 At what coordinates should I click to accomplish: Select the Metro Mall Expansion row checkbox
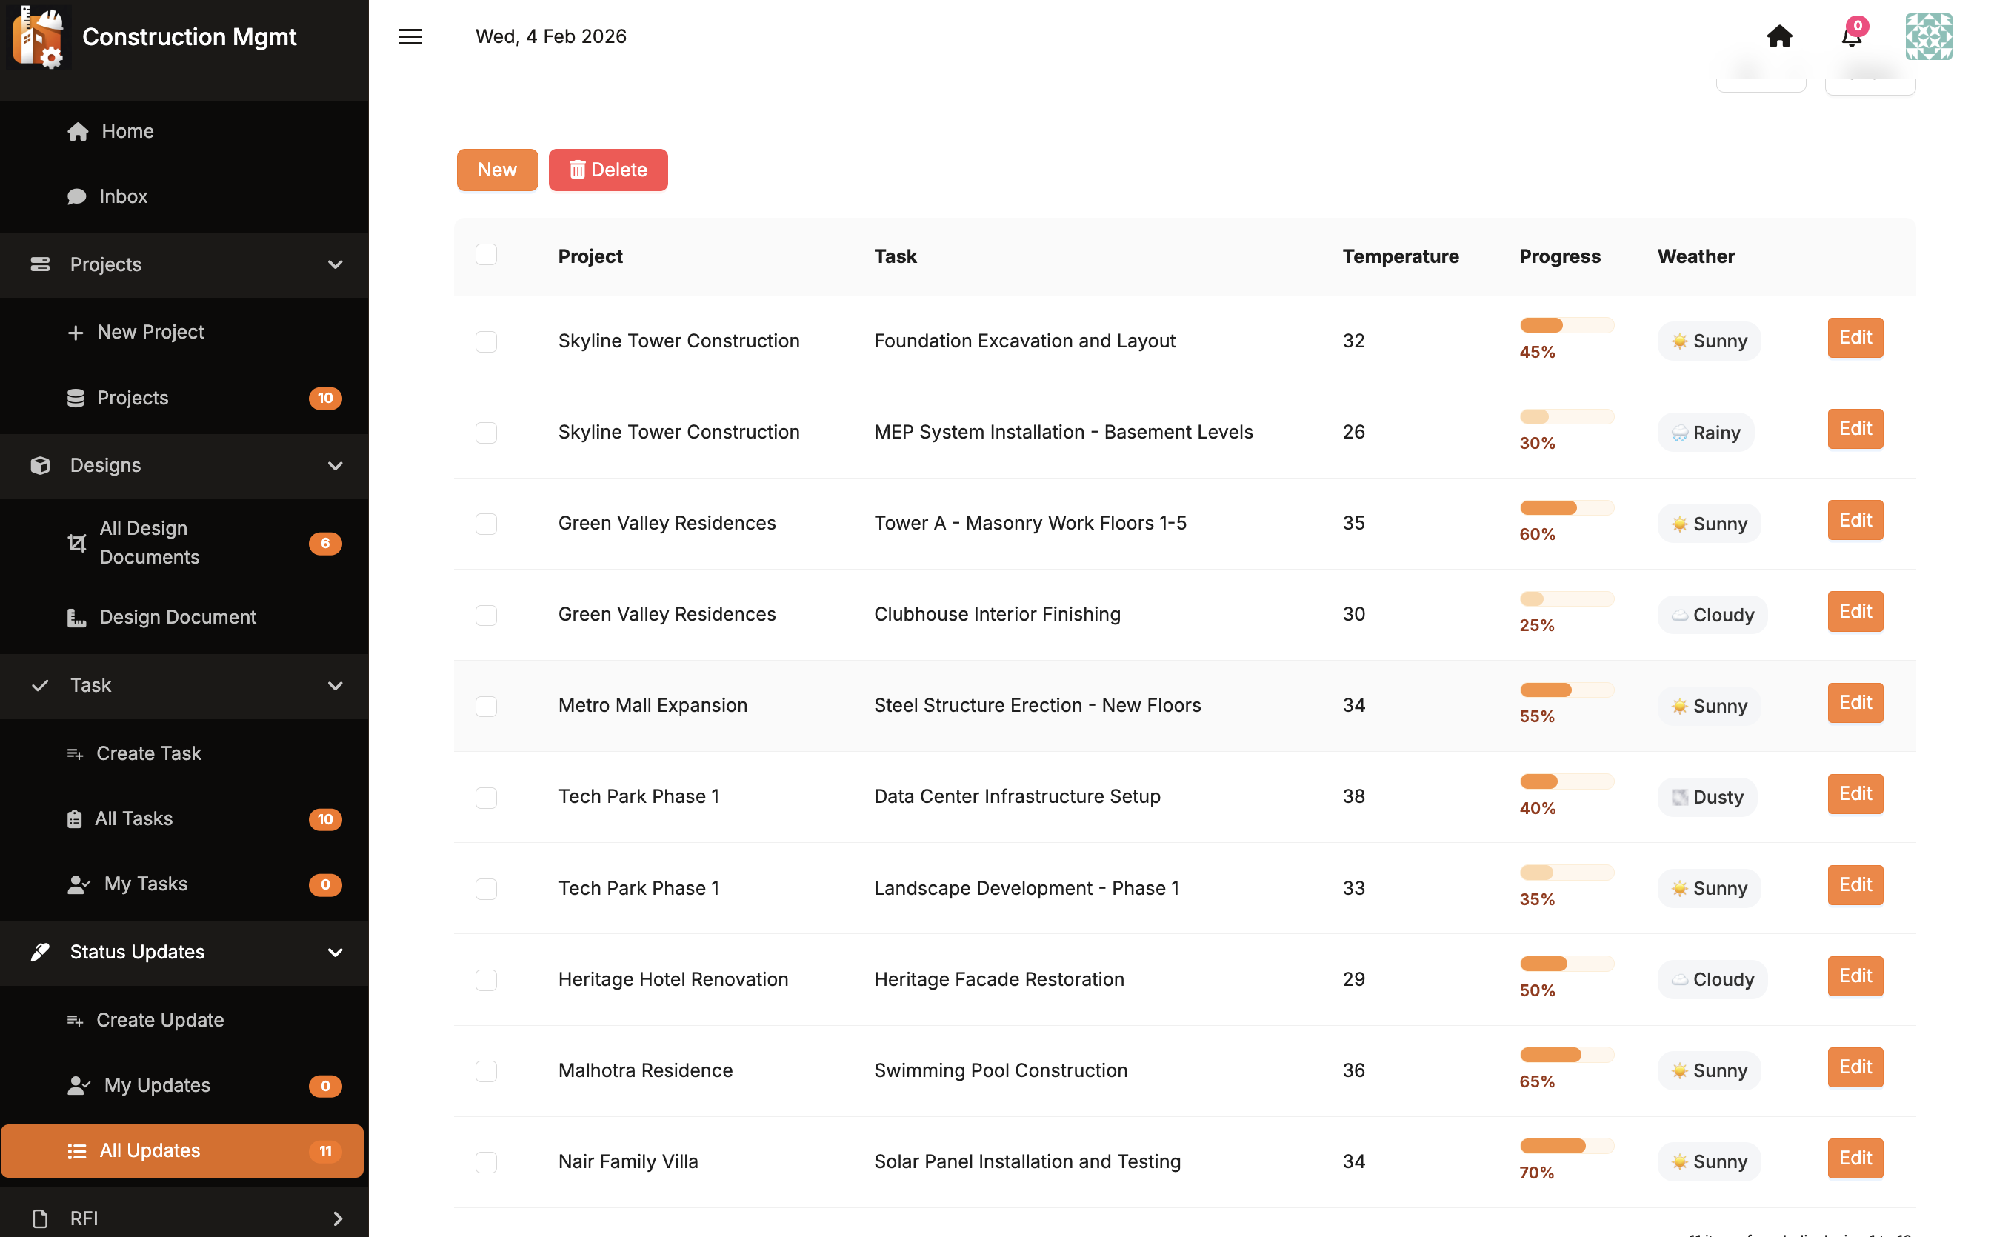click(x=486, y=706)
